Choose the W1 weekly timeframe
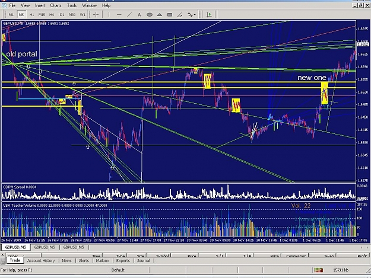The image size is (371, 278). (x=83, y=15)
